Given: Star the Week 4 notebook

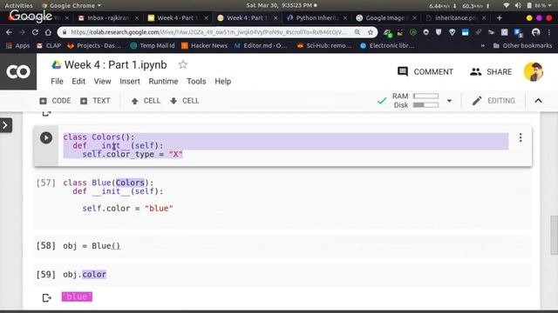Looking at the screenshot, I should click(x=183, y=64).
